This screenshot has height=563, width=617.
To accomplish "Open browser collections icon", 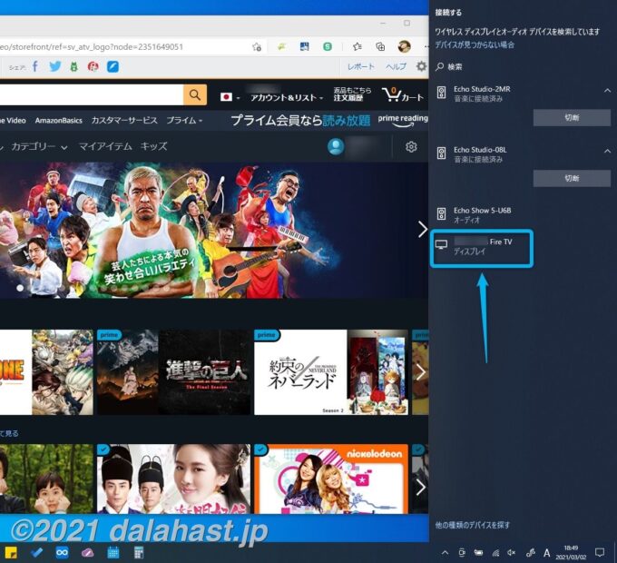I will 380,47.
